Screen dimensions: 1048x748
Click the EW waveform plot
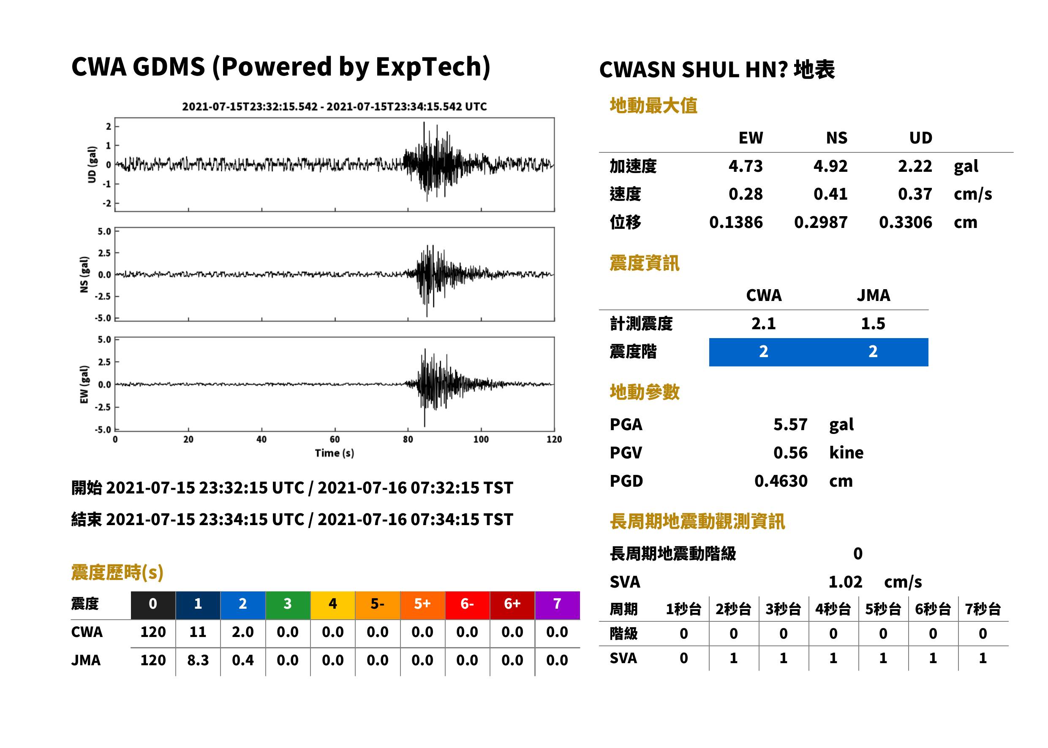point(334,384)
